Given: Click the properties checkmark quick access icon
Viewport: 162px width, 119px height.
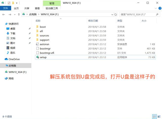Looking at the screenshot, I should click(9, 3).
